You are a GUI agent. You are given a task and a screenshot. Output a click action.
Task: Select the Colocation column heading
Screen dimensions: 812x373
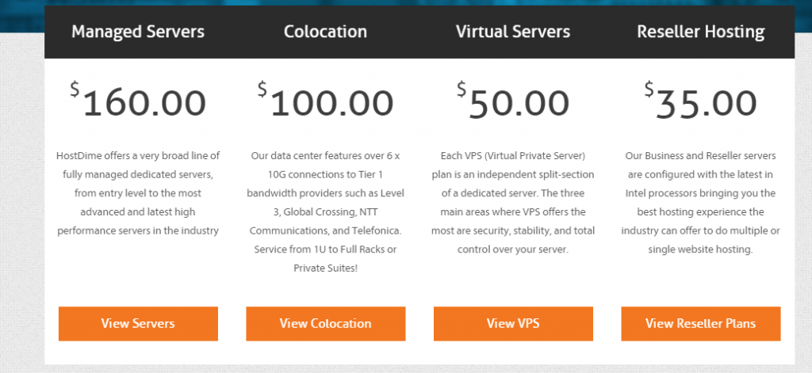pyautogui.click(x=325, y=32)
